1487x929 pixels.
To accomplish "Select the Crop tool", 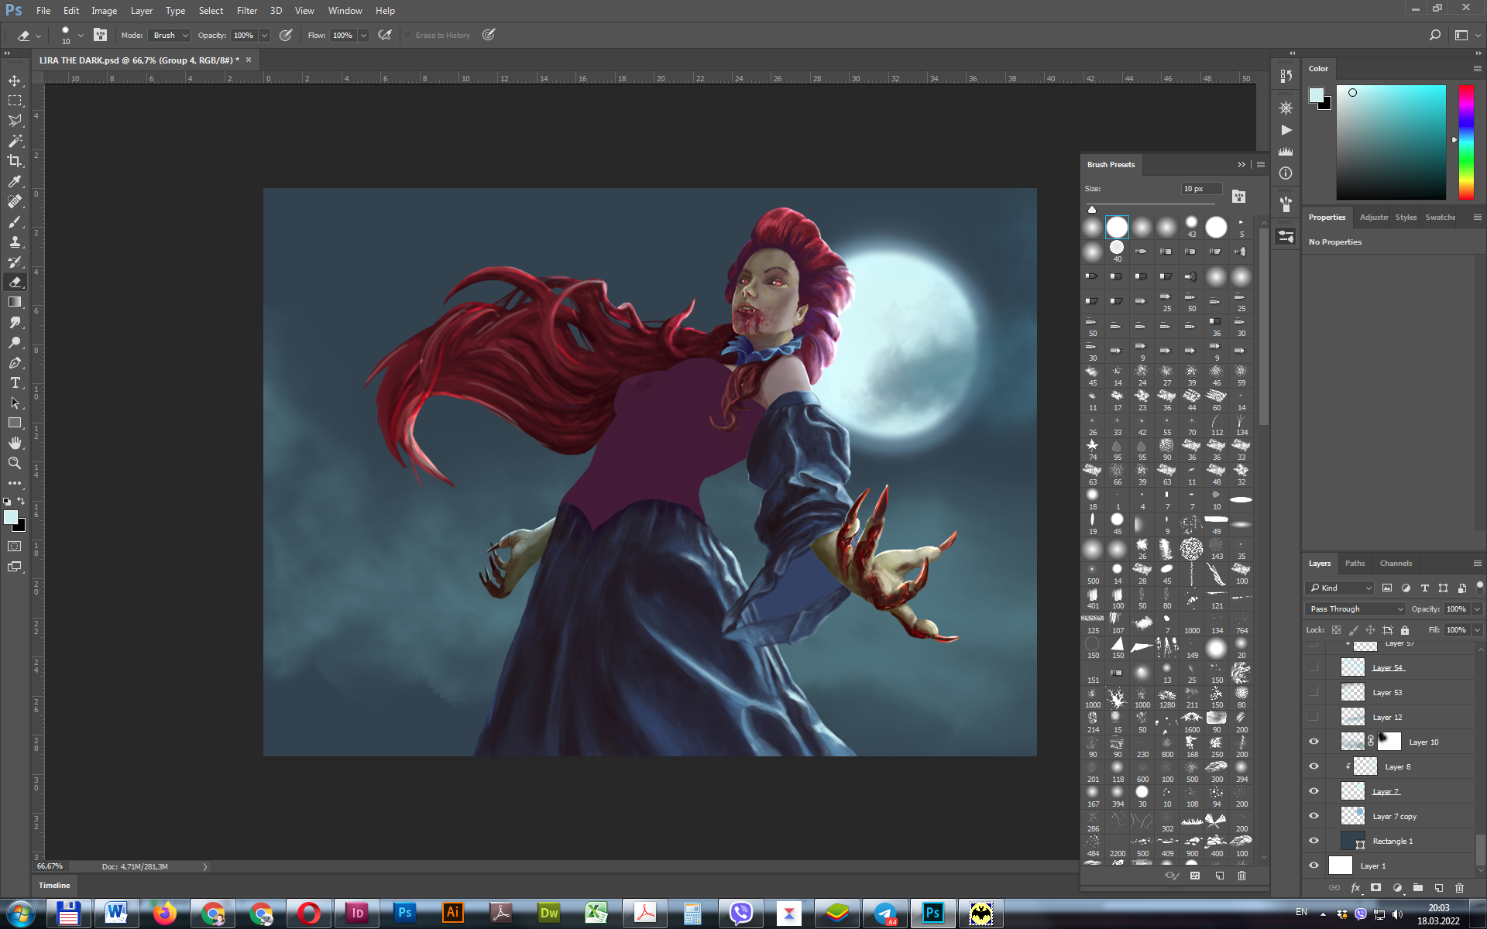I will [x=15, y=161].
